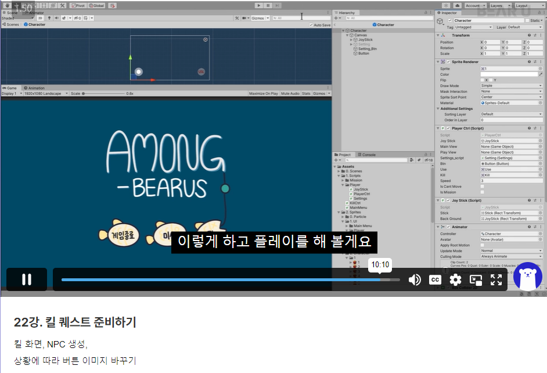Switch to the Game tab
547x373 pixels.
click(10, 88)
